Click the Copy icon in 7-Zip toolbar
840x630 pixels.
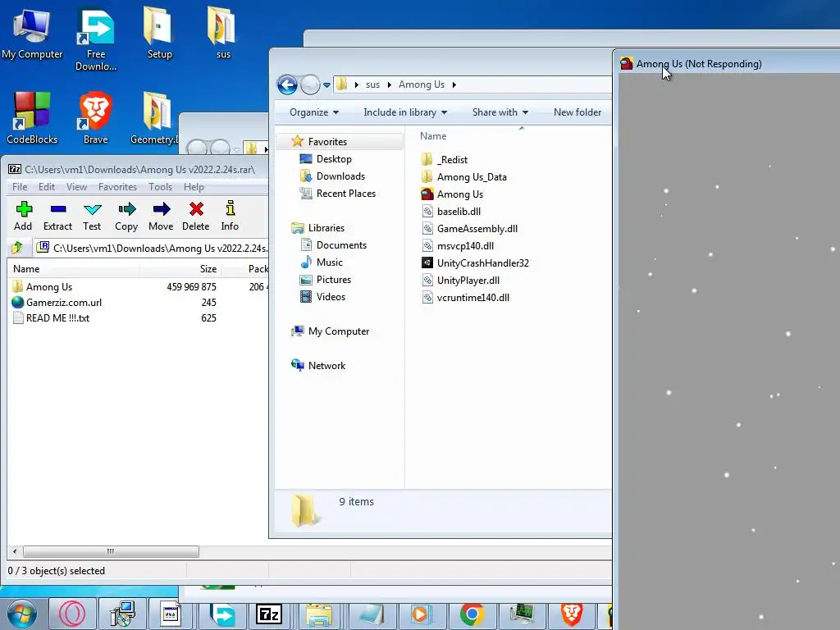[x=126, y=216]
